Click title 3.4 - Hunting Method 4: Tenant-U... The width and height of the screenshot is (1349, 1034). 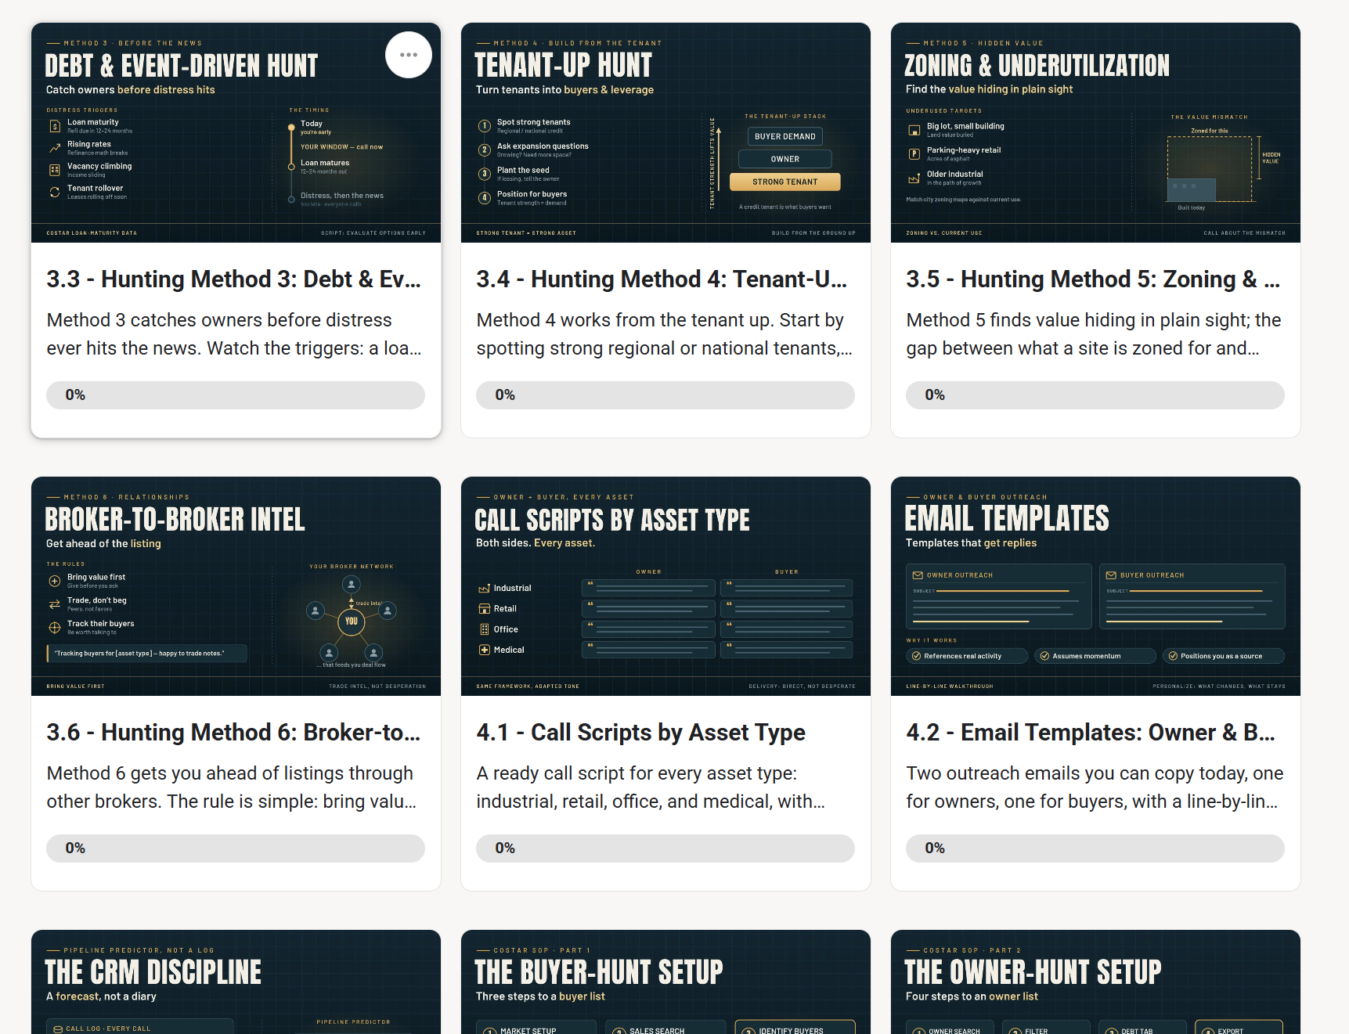click(x=662, y=279)
